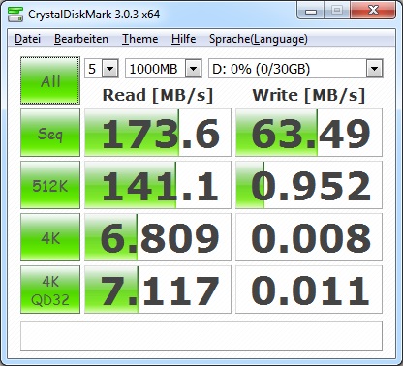Start the Seq benchmark
Image resolution: width=403 pixels, height=366 pixels.
(50, 133)
